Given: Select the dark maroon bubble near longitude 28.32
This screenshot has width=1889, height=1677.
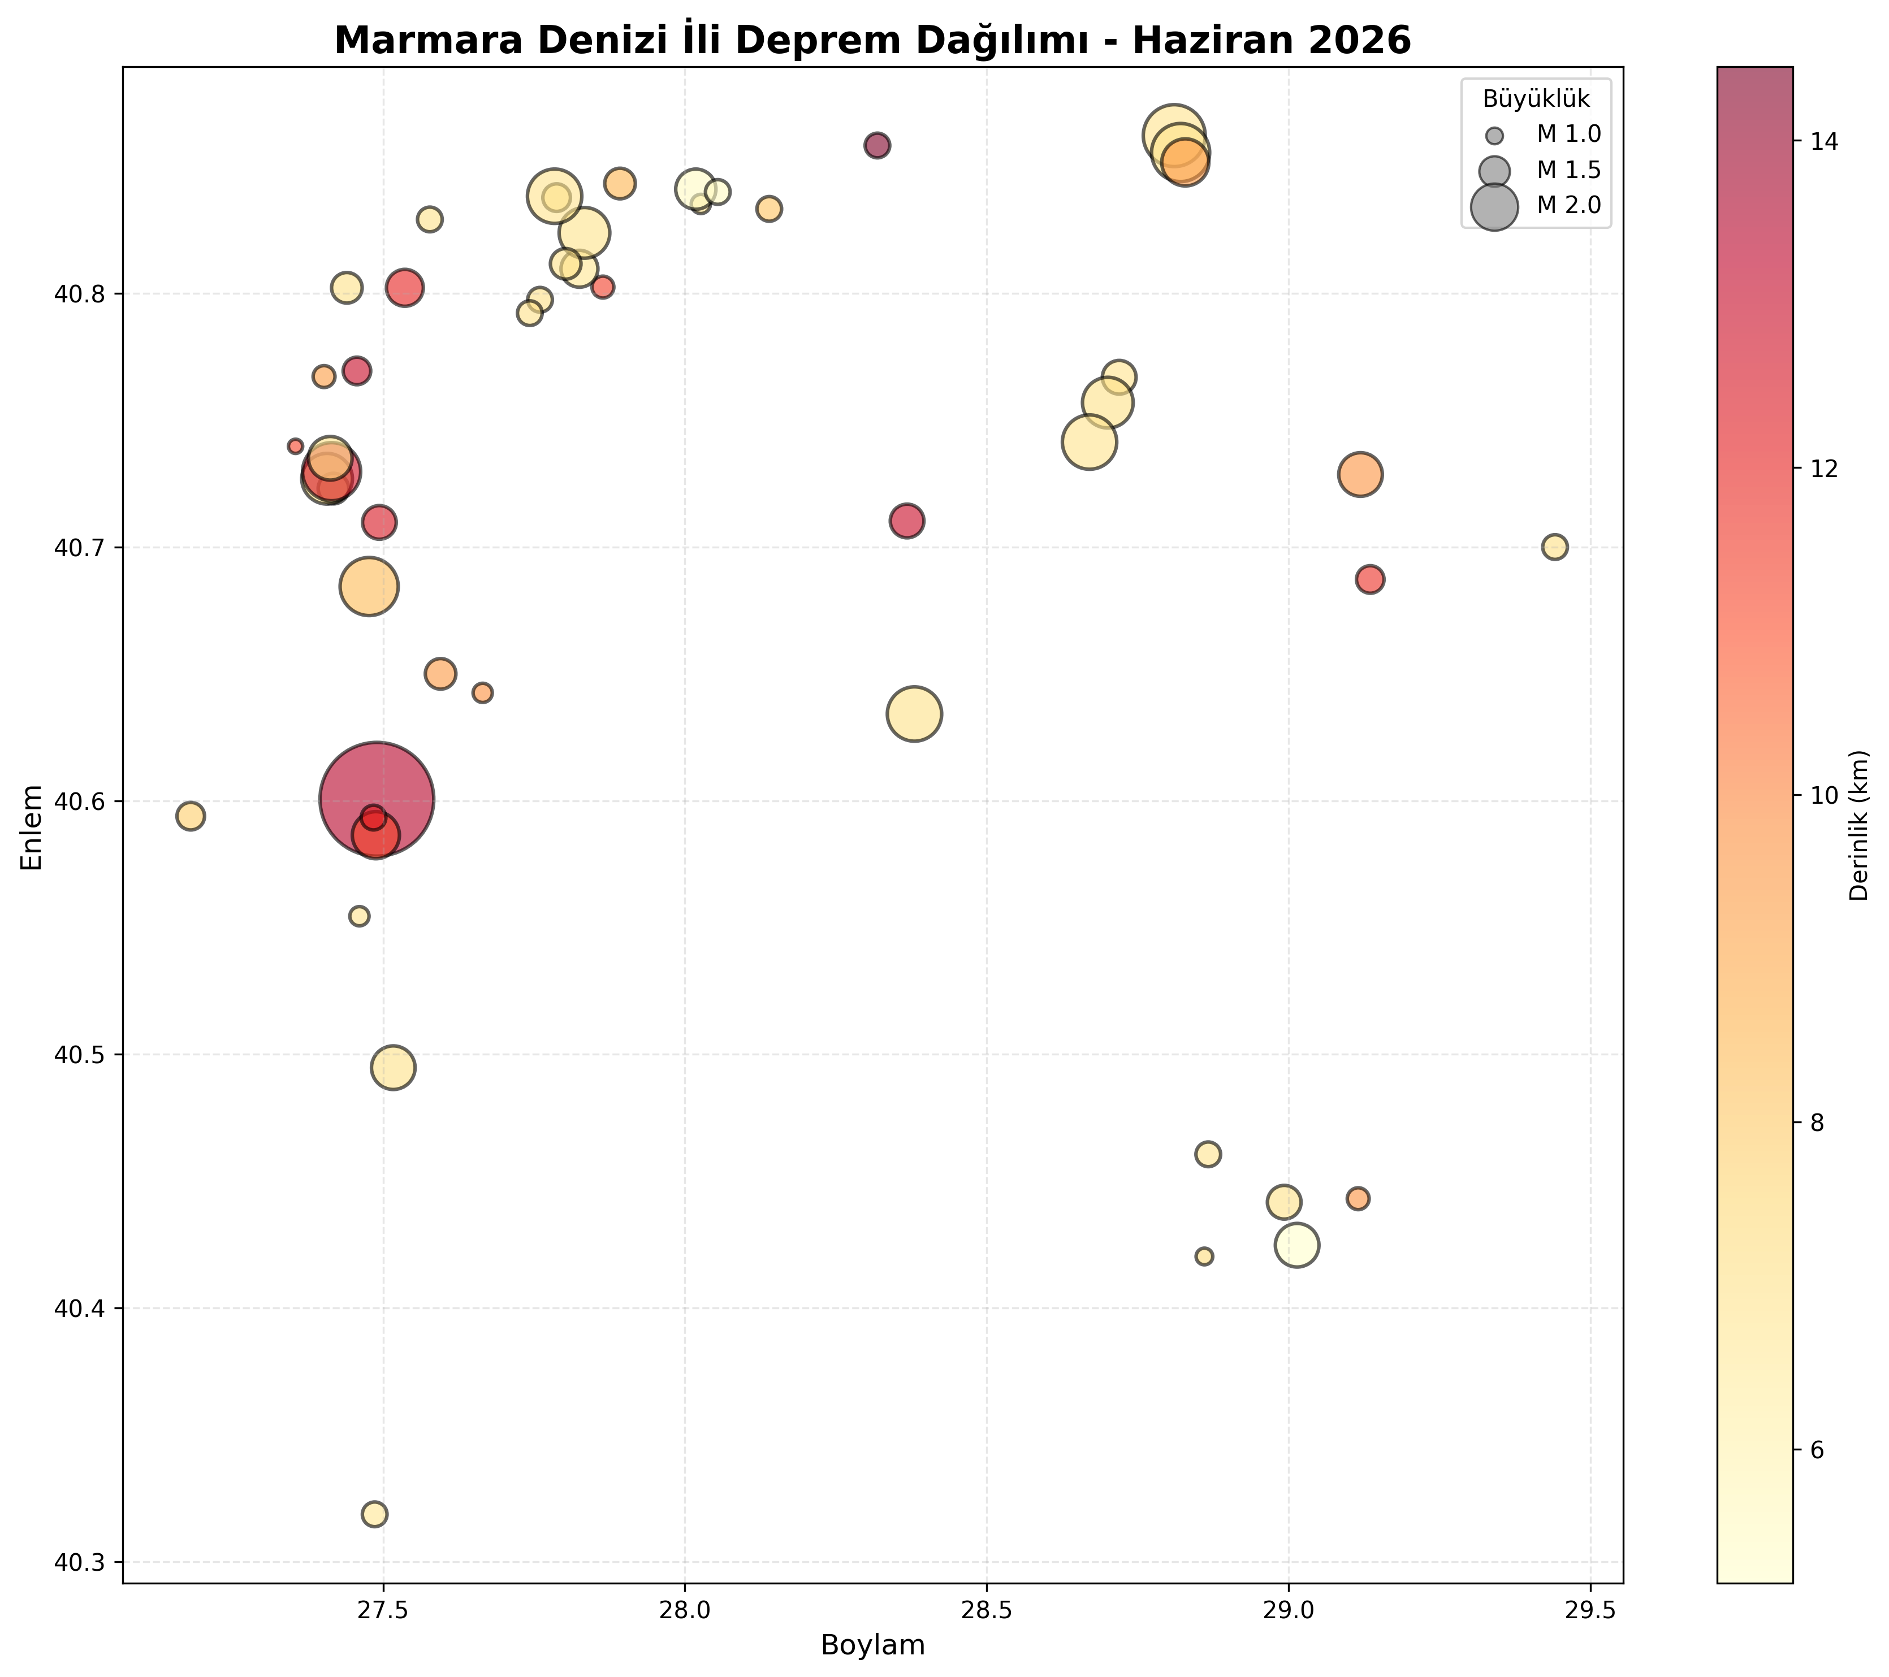Looking at the screenshot, I should tap(877, 145).
